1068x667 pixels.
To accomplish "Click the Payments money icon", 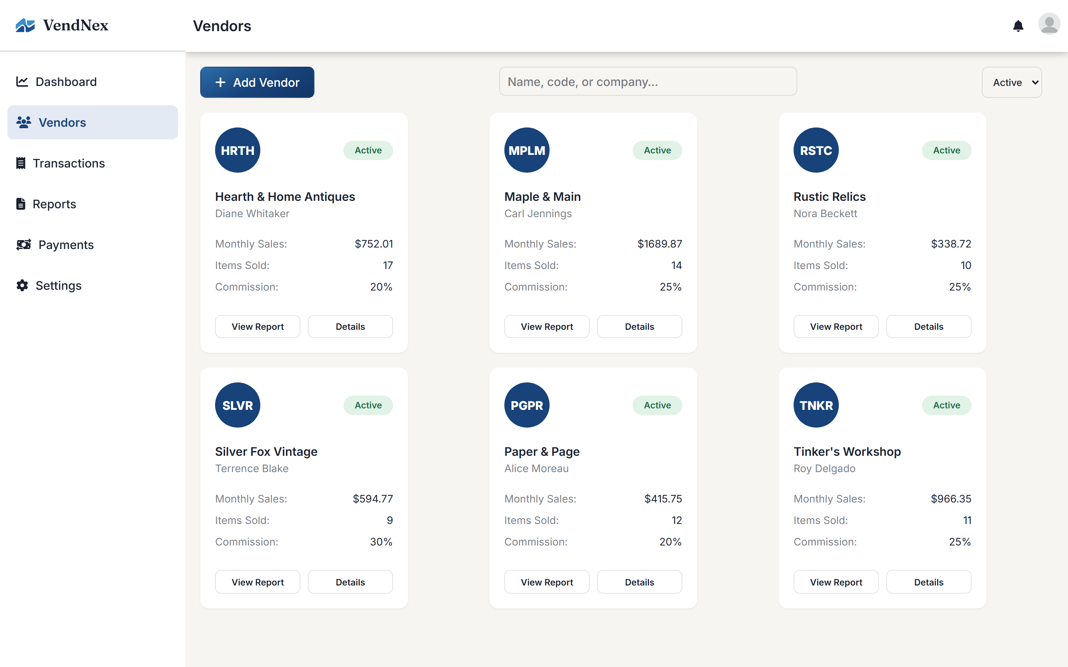I will tap(24, 245).
